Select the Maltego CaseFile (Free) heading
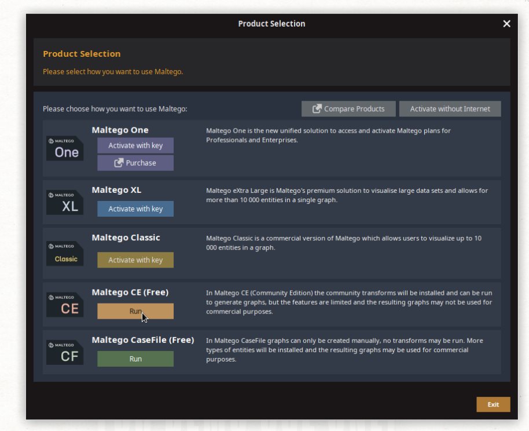The width and height of the screenshot is (529, 431). 142,340
